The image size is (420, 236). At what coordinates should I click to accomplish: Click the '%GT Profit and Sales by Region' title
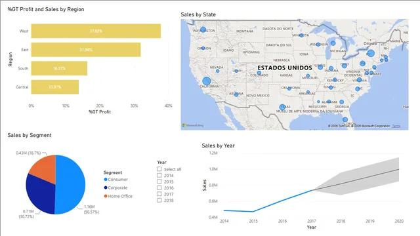pyautogui.click(x=46, y=9)
